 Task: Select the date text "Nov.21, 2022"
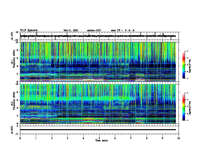(71, 30)
